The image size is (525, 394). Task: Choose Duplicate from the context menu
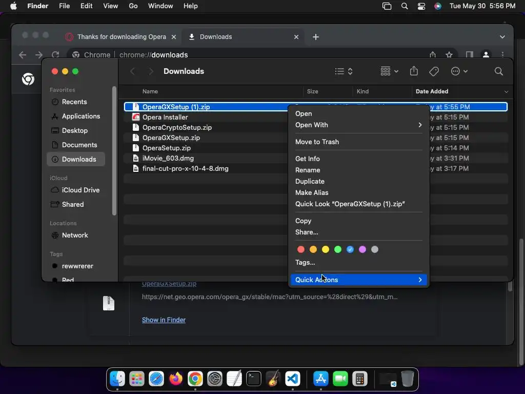tap(358, 181)
